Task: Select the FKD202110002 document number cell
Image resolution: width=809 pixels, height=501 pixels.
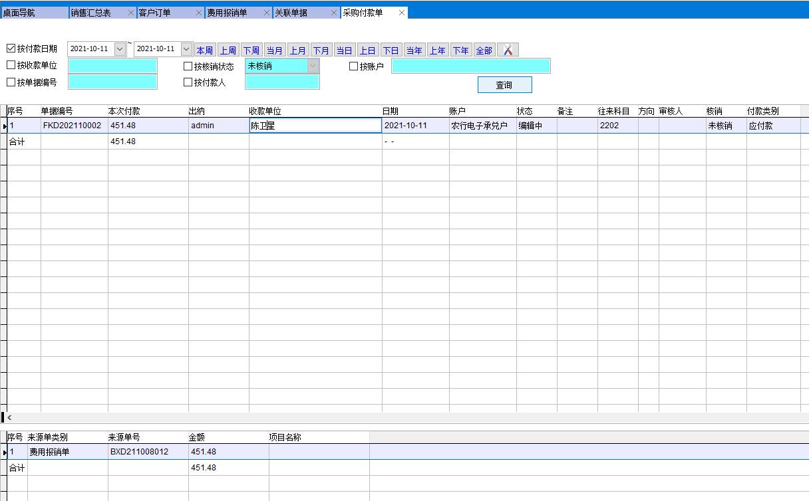Action: (73, 126)
